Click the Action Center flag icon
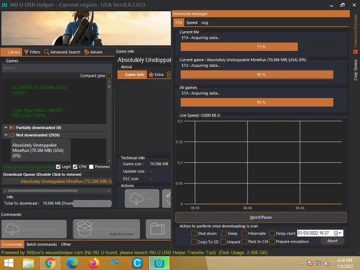This screenshot has height=270, width=360. (310, 263)
